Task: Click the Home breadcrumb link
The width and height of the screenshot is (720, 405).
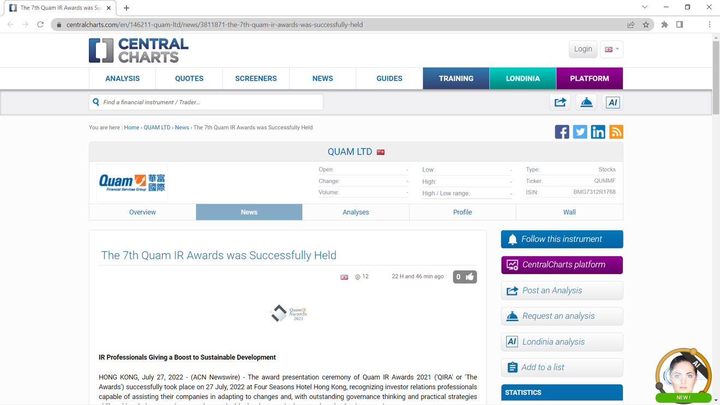Action: pos(131,128)
